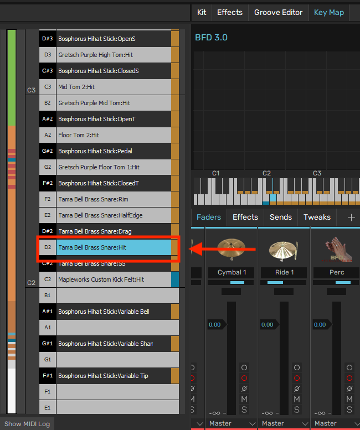Screen dimensions: 360x430
Task: Select E2 Tama Bell Brass Snare:HalfEdge row
Action: pos(109,215)
